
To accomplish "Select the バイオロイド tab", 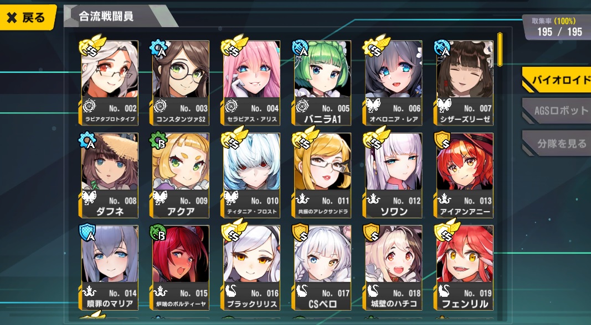I will pyautogui.click(x=557, y=80).
